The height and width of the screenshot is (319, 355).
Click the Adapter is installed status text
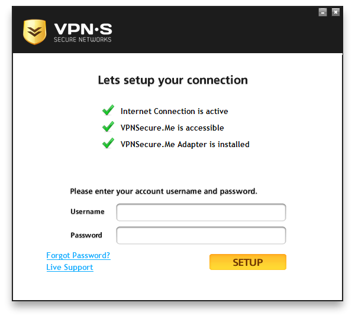(x=185, y=144)
